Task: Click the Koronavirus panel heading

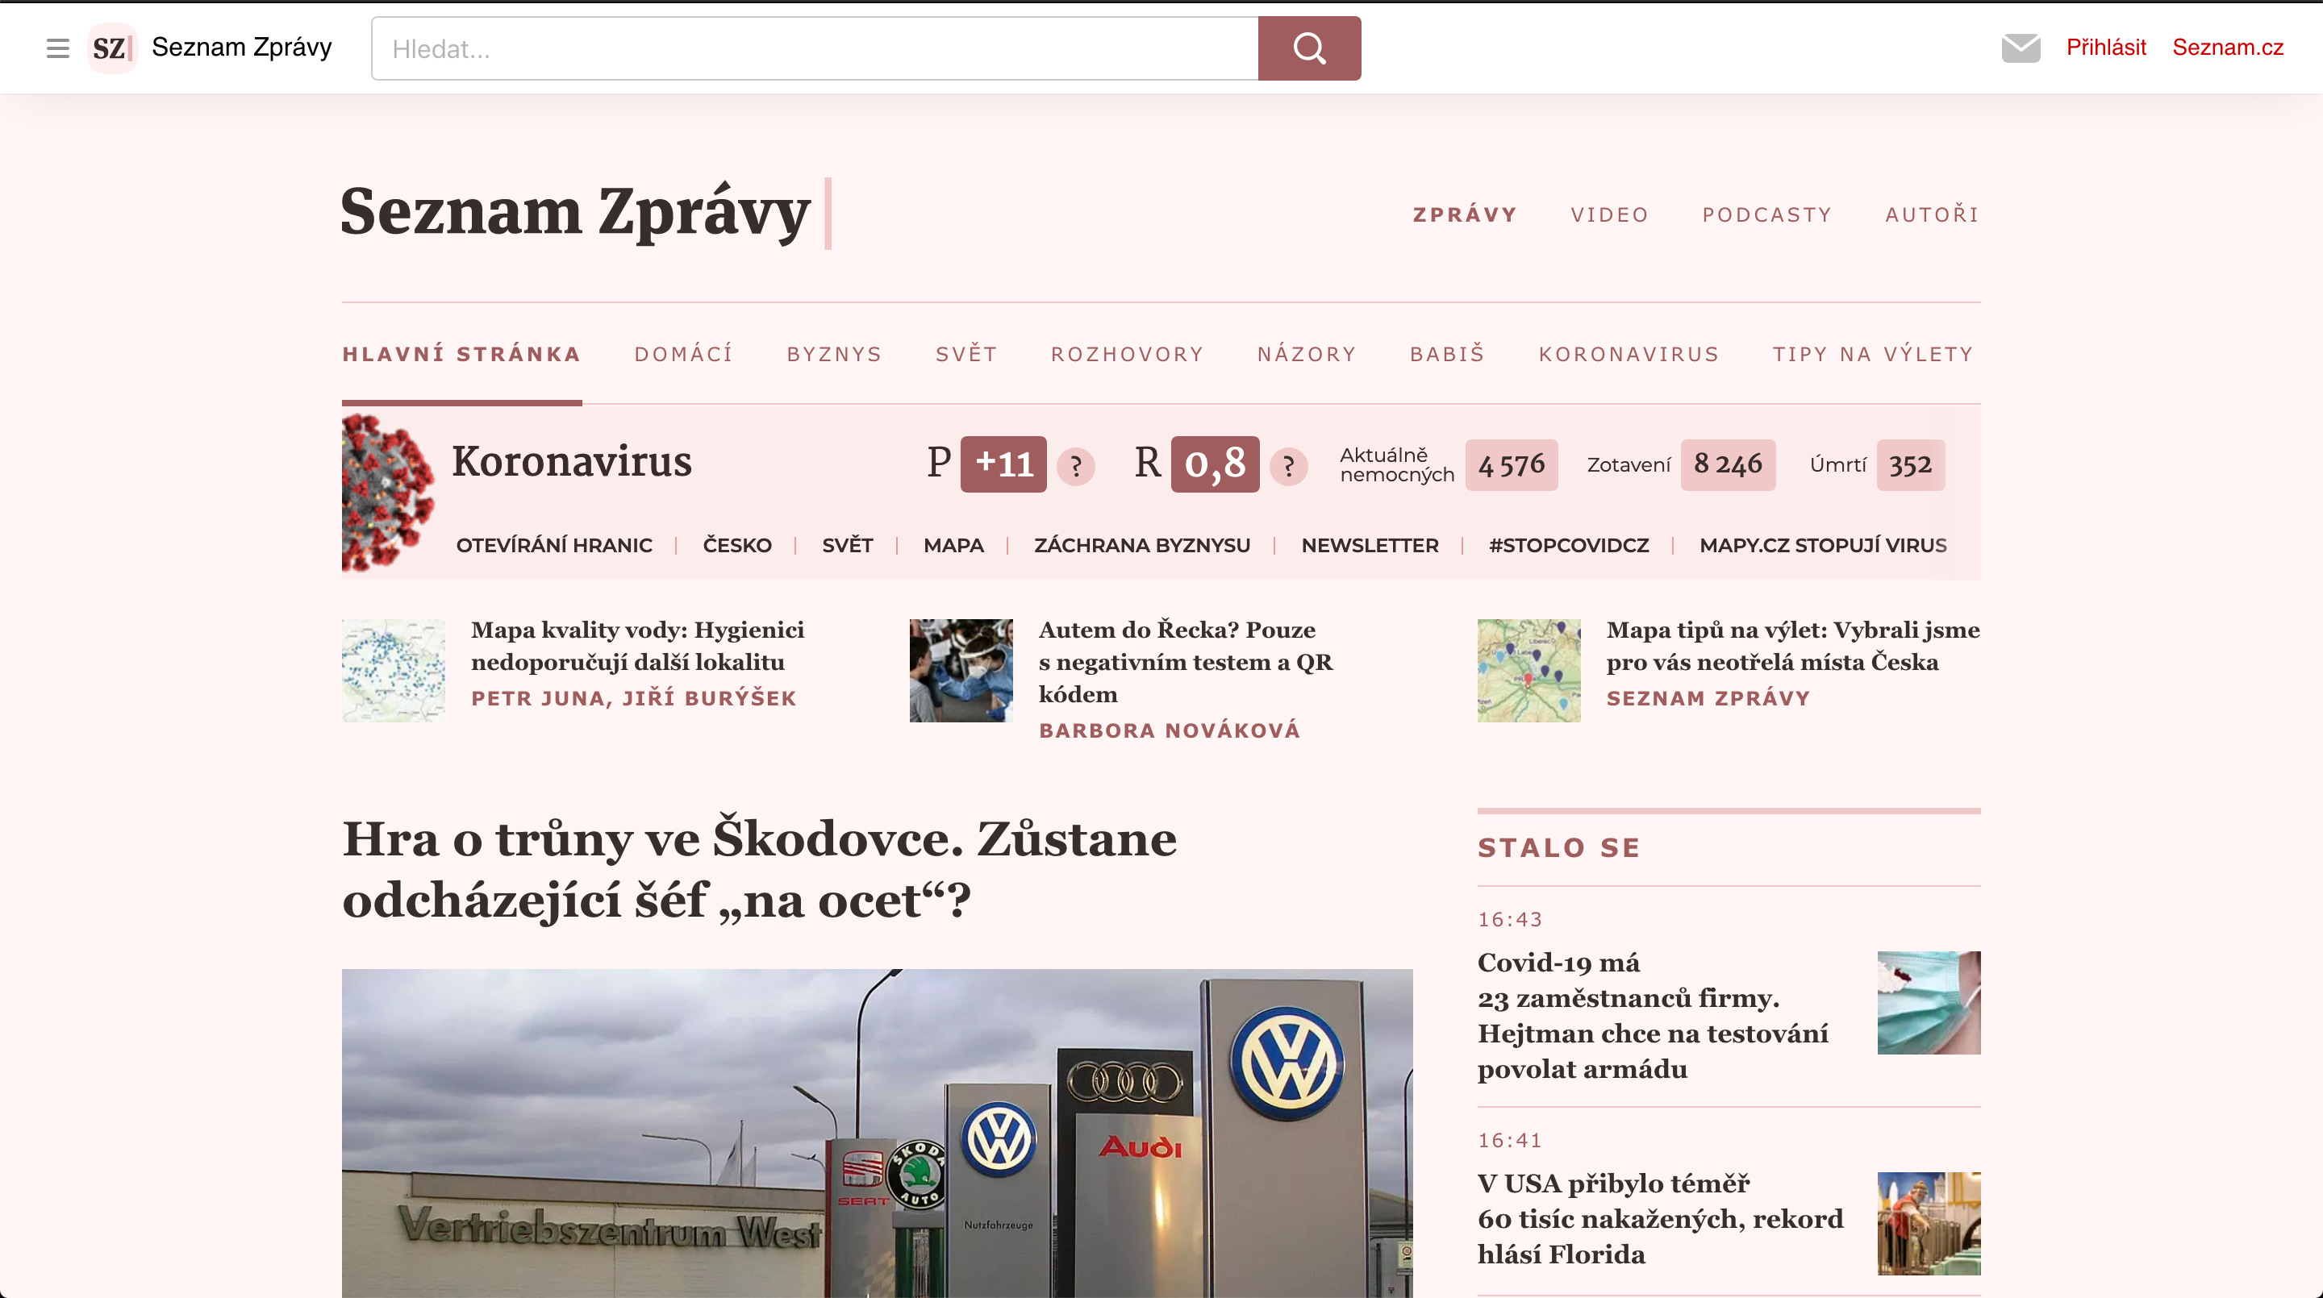Action: [x=572, y=461]
